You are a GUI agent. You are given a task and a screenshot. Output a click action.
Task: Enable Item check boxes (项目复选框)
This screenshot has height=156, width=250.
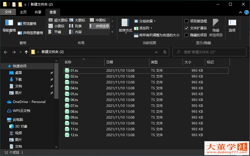196,21
